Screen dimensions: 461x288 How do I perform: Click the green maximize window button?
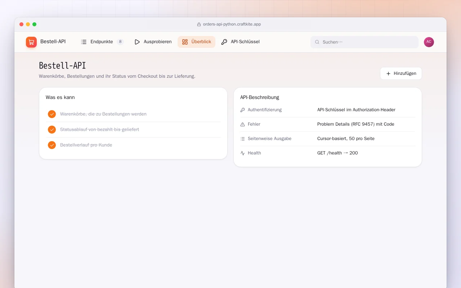[x=34, y=24]
